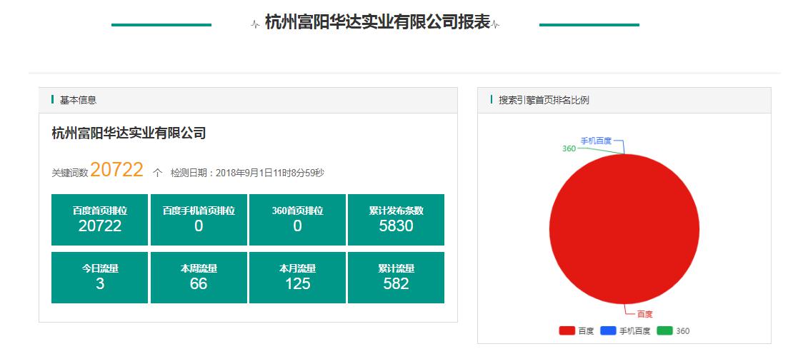Select the 今日流量 traffic tile
Image resolution: width=788 pixels, height=349 pixels.
pyautogui.click(x=99, y=278)
